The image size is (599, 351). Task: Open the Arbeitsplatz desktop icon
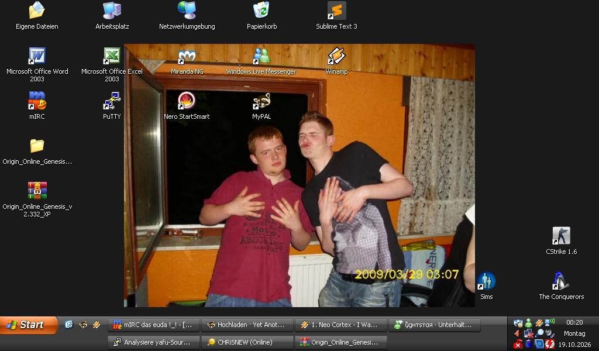pyautogui.click(x=112, y=16)
